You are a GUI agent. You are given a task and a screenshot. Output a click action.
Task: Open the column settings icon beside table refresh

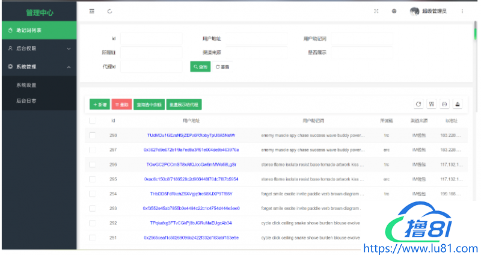[431, 104]
